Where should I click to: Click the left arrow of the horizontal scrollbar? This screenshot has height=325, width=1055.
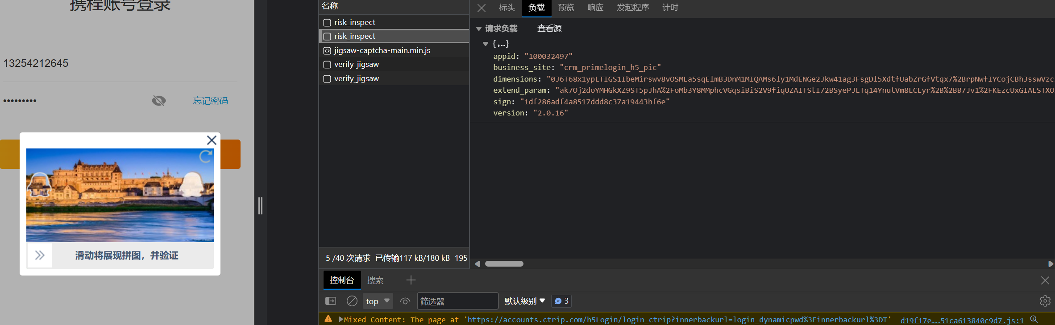(x=478, y=264)
